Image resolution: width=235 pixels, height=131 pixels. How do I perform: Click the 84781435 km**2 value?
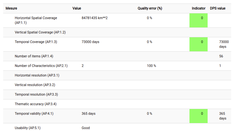click(95, 18)
